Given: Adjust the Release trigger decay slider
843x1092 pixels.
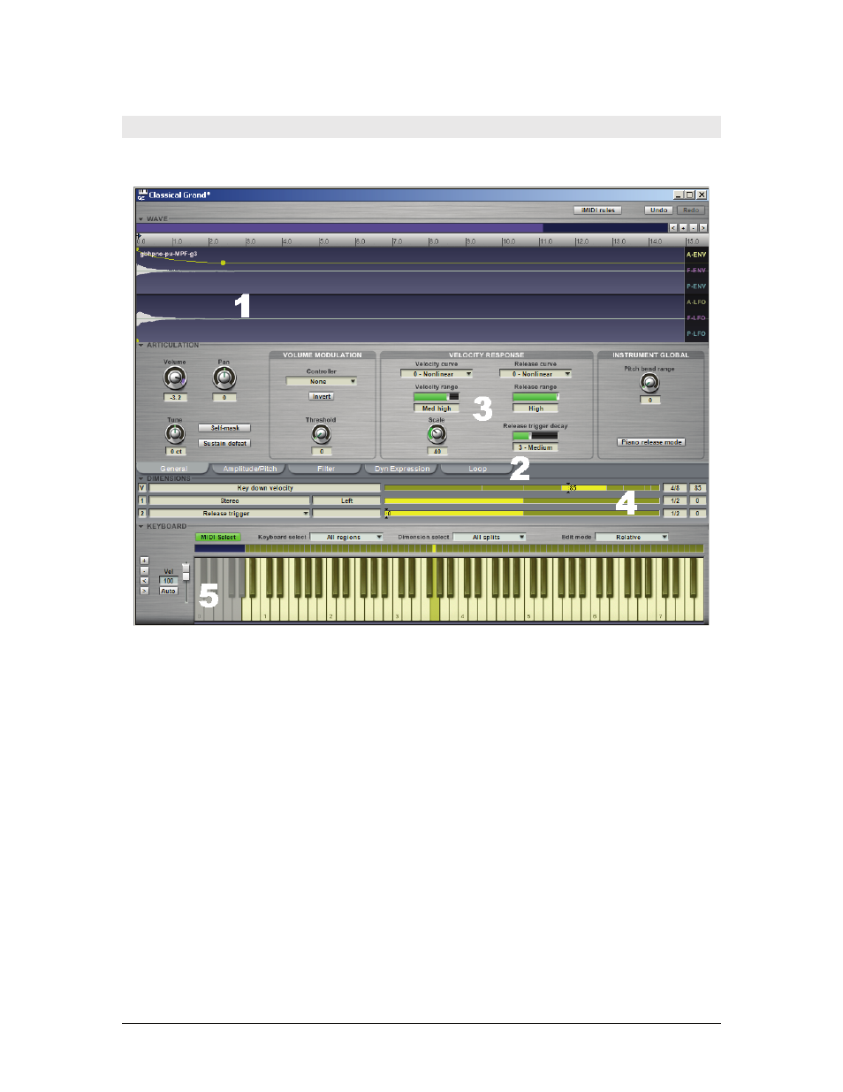Looking at the screenshot, I should coord(535,436).
